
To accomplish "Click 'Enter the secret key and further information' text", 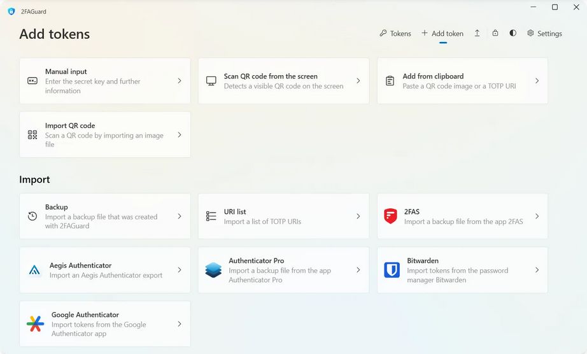I will [92, 86].
